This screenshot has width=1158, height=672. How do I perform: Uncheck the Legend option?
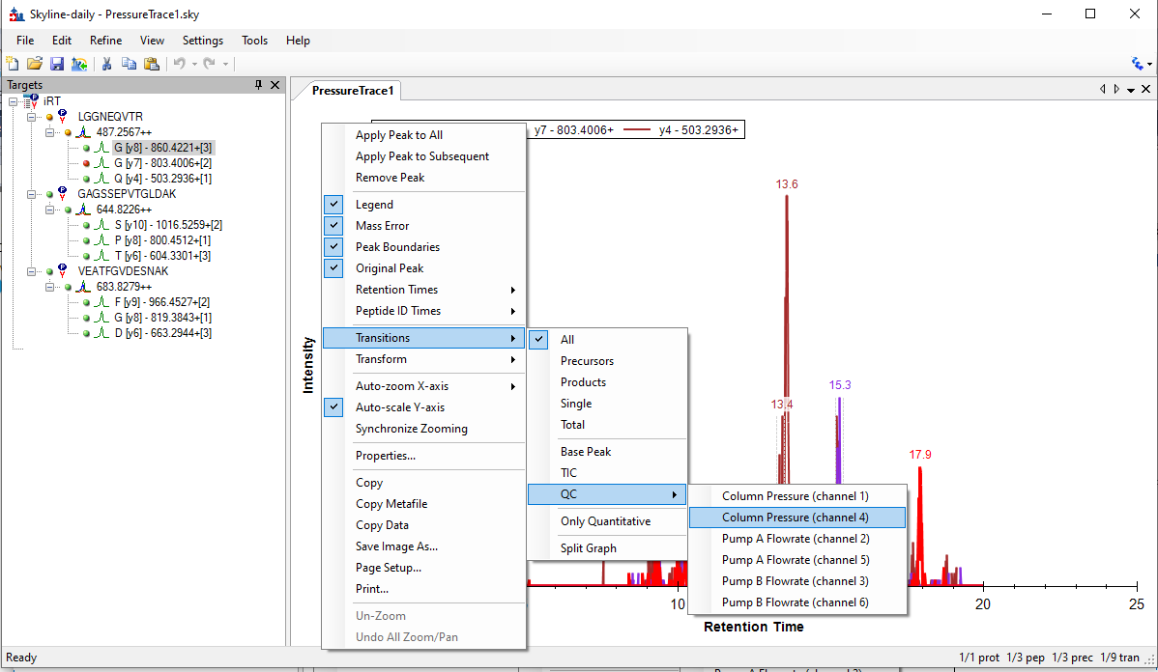tap(374, 205)
